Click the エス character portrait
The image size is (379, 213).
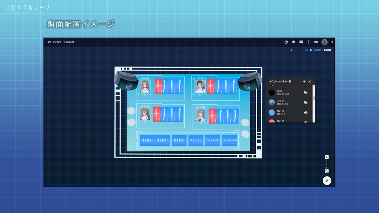(145, 114)
